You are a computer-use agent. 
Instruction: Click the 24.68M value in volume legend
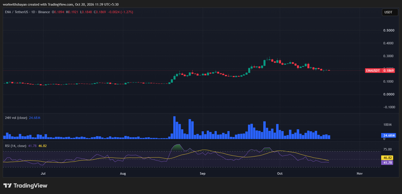pos(34,118)
